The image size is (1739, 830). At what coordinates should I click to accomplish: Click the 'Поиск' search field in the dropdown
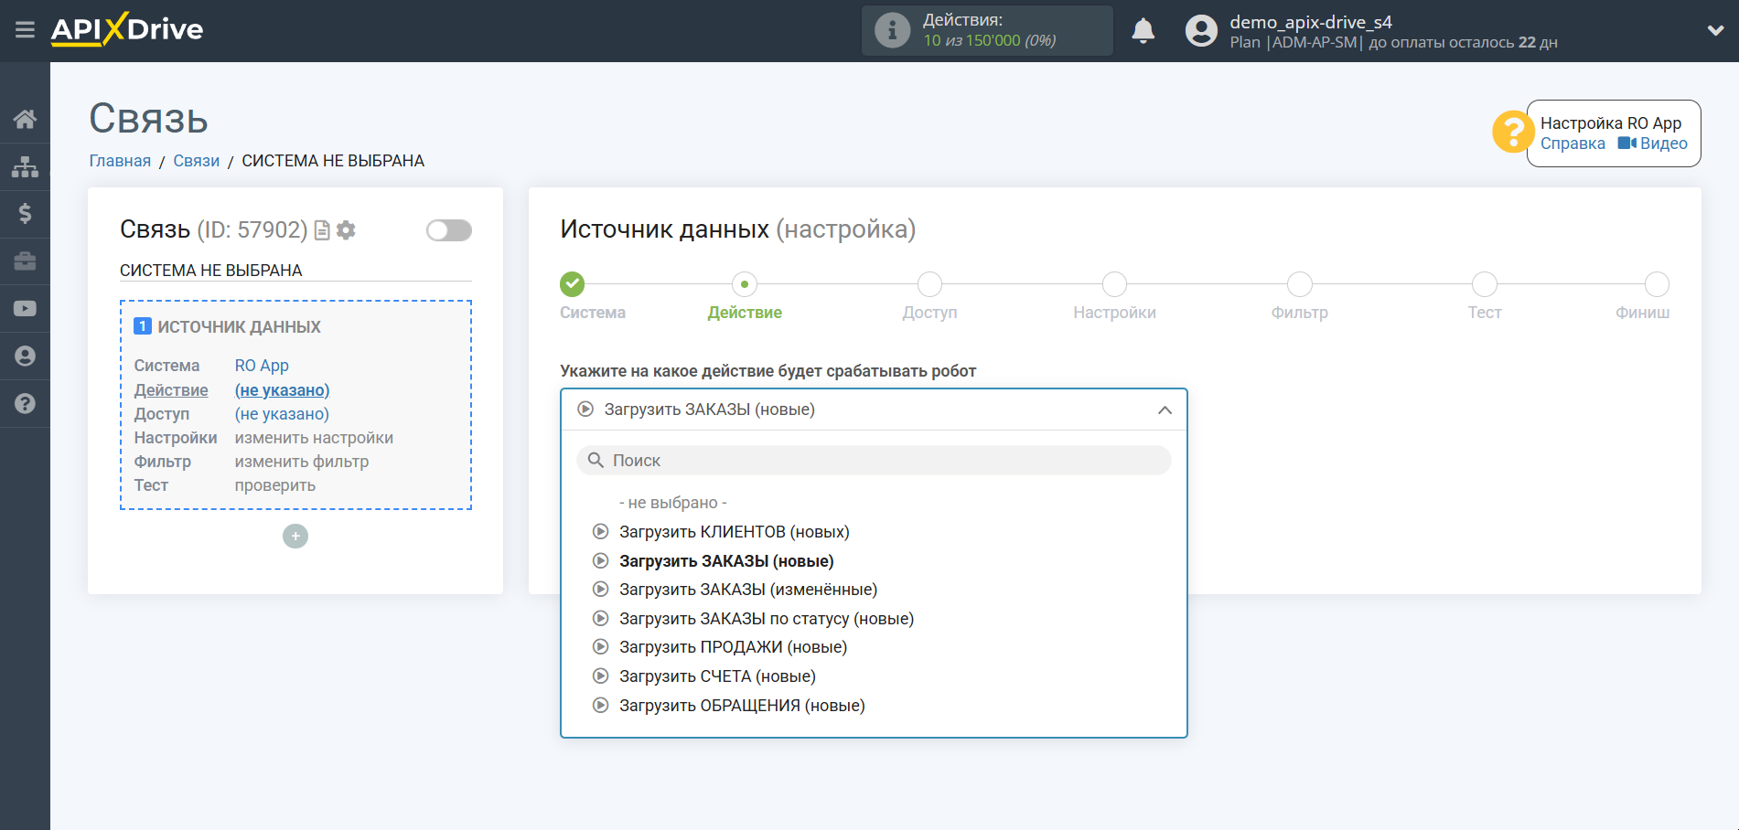[874, 461]
